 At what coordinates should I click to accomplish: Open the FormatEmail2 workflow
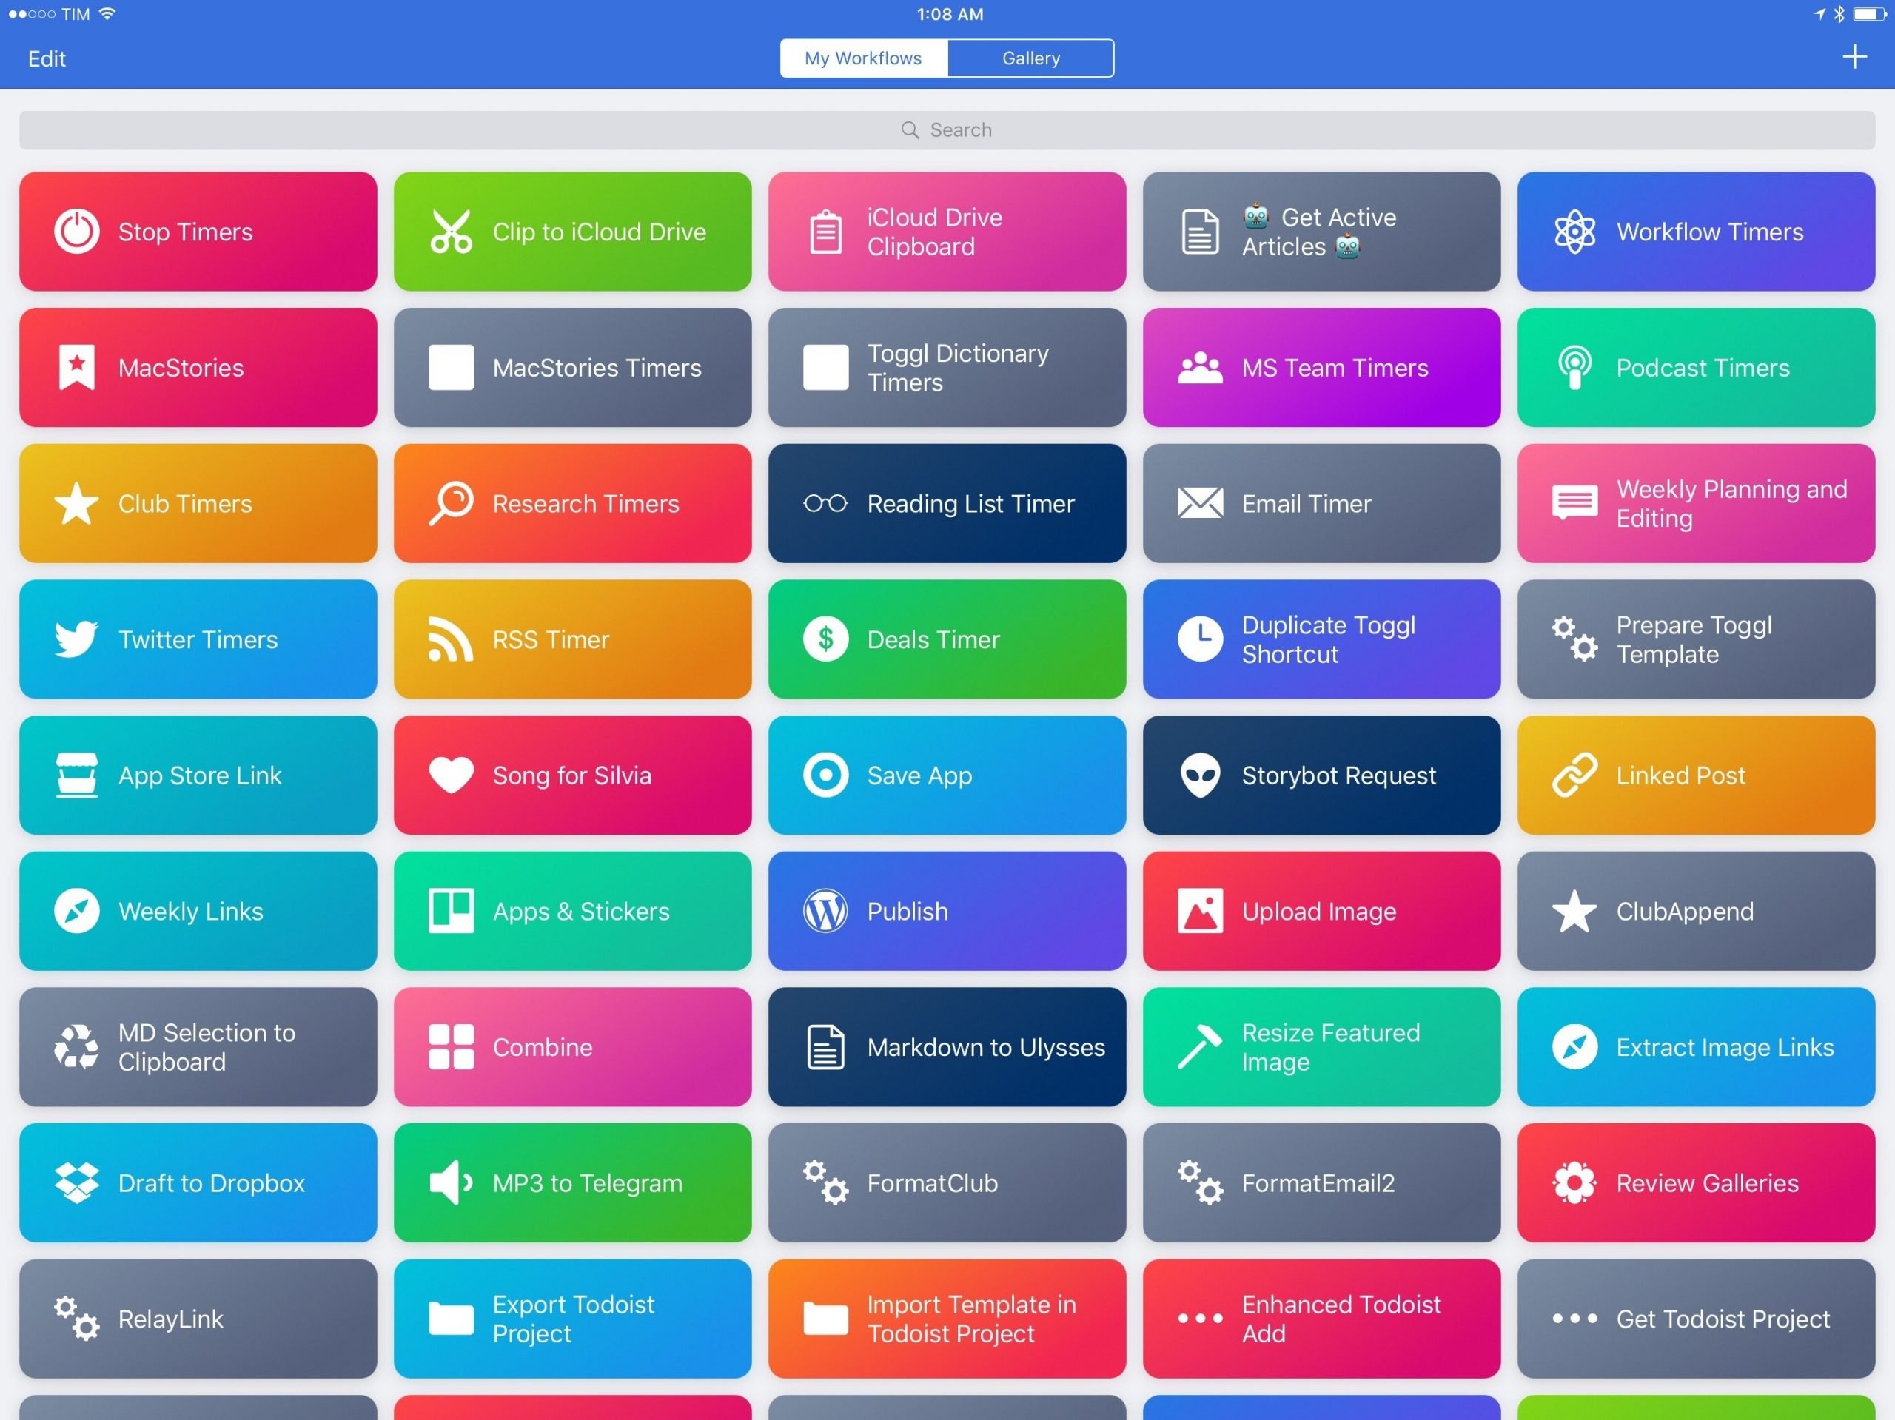1321,1182
